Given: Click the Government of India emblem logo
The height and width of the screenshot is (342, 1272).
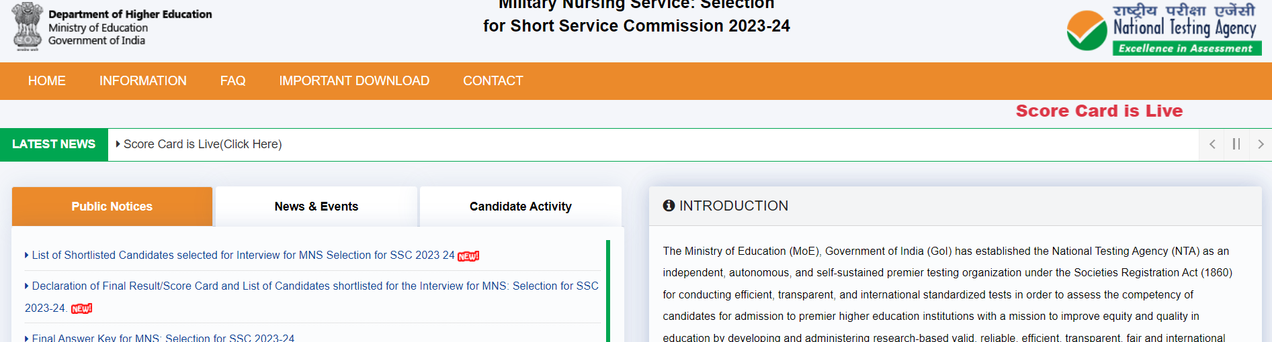Looking at the screenshot, I should pyautogui.click(x=28, y=27).
